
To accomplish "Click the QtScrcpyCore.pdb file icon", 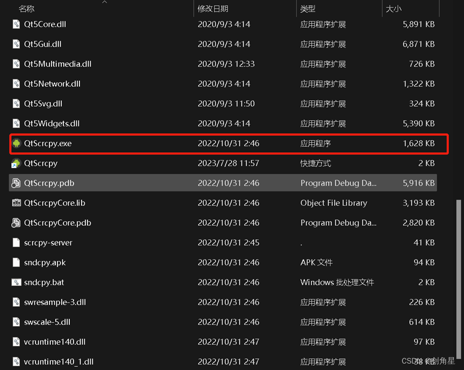I will click(16, 223).
